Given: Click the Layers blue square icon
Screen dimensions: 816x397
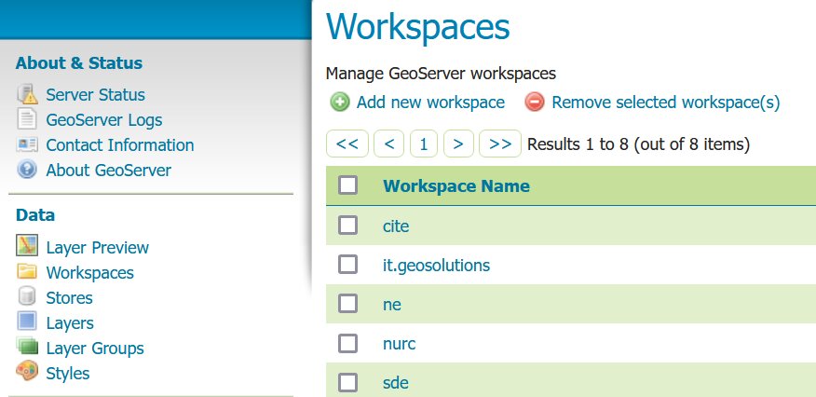Looking at the screenshot, I should (26, 321).
